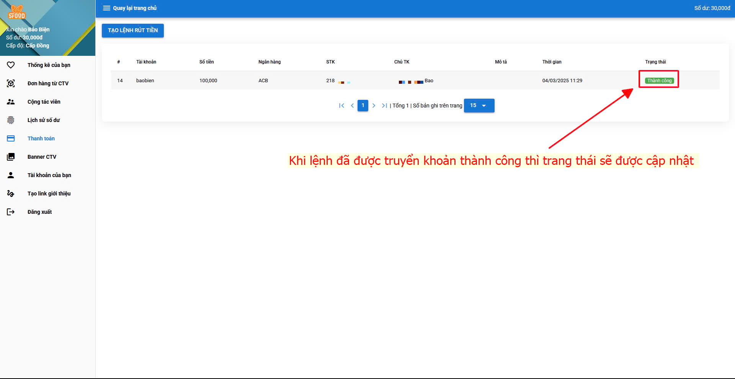Viewport: 735px width, 379px height.
Task: Click Quay lại trang chủ link
Action: click(135, 8)
